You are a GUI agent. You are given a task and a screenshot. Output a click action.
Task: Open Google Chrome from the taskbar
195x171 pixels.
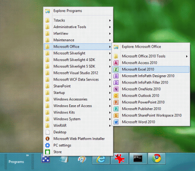[x=157, y=159]
